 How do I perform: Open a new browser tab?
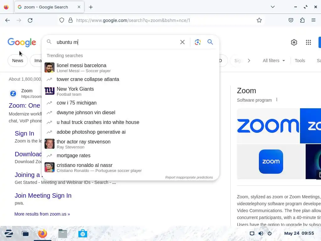click(x=91, y=7)
